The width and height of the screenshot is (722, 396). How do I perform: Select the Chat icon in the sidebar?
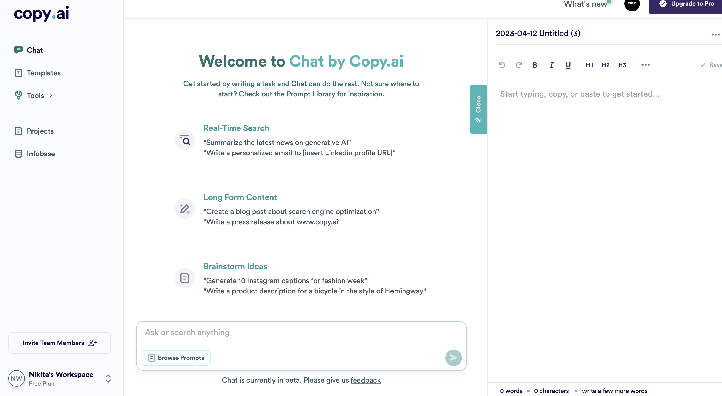(18, 50)
